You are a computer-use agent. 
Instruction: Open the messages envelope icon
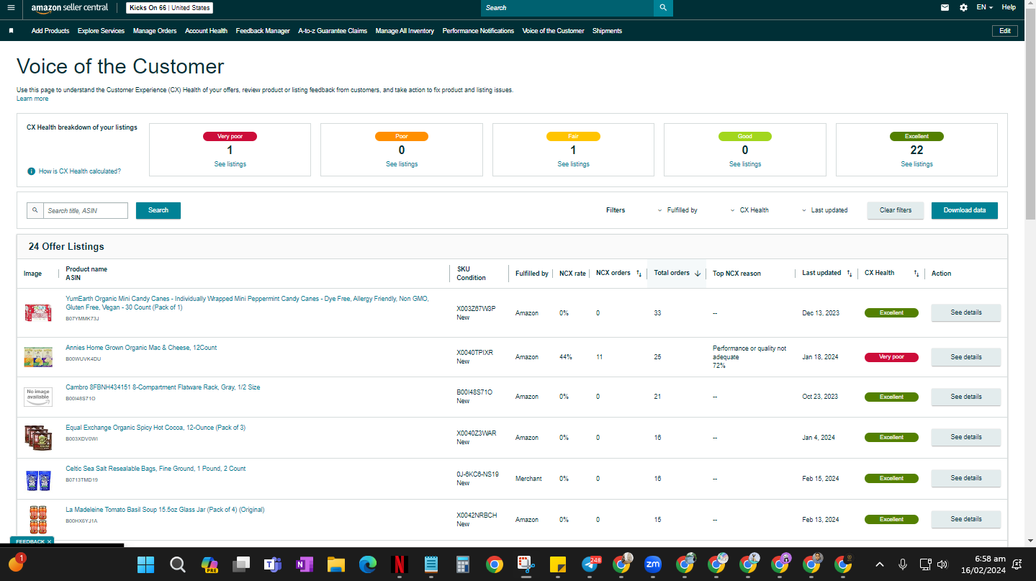pos(945,8)
